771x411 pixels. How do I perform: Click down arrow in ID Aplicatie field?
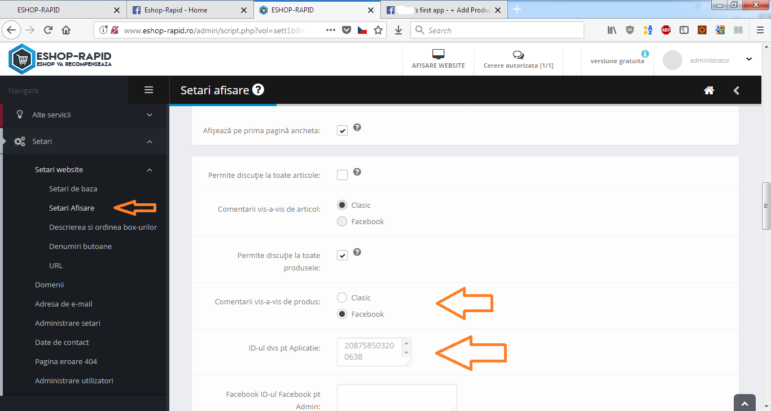407,353
